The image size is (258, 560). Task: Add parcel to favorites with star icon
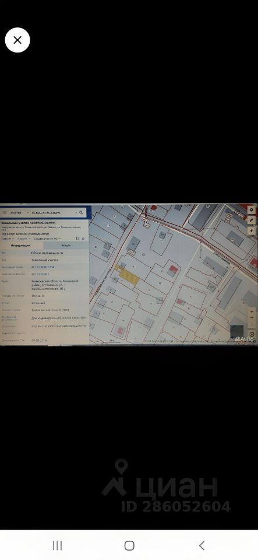[x=83, y=238]
